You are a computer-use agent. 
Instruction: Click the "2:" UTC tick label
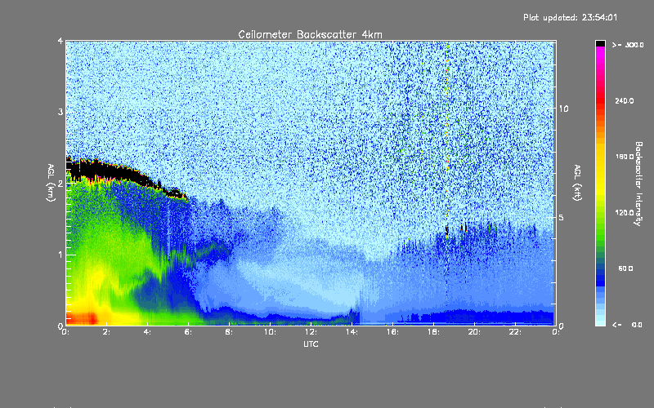pos(107,332)
